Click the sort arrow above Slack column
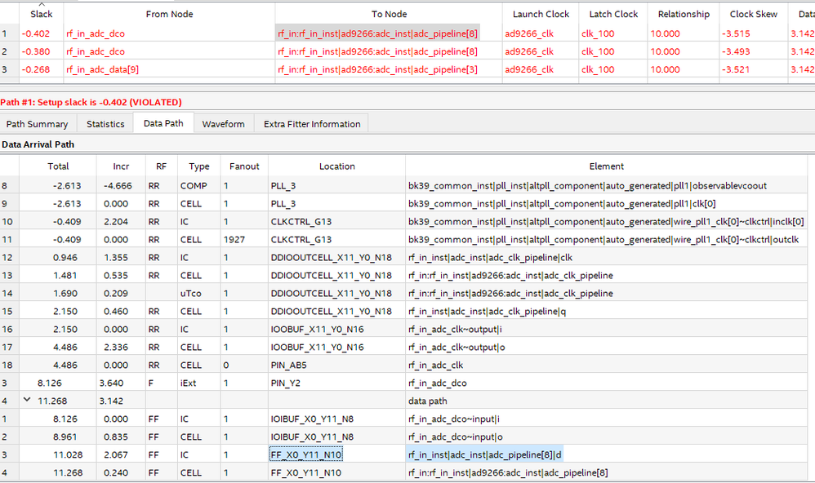Image resolution: width=815 pixels, height=483 pixels. tap(41, 5)
